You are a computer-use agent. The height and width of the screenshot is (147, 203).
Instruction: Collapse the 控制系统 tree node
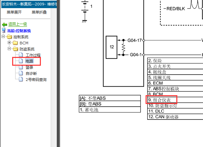[3, 36]
